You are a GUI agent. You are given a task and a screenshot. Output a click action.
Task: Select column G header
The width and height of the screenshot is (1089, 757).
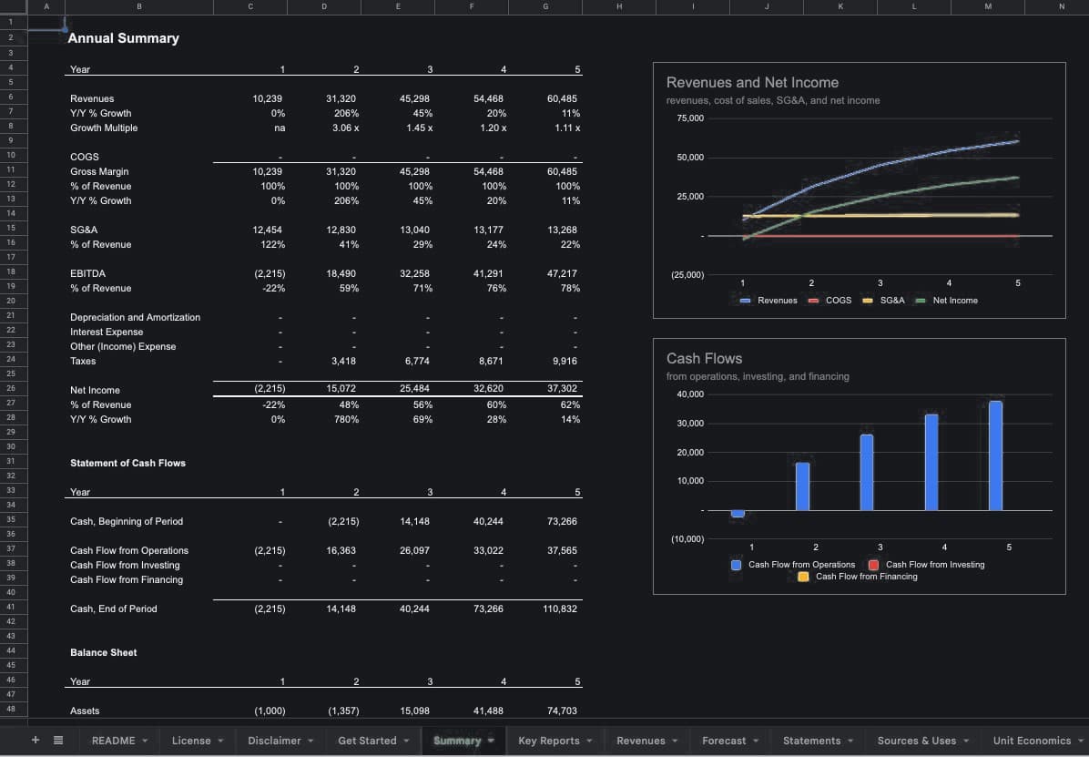[x=545, y=6]
